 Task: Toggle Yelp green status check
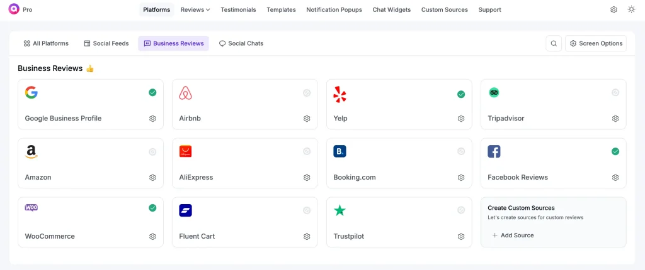[461, 94]
